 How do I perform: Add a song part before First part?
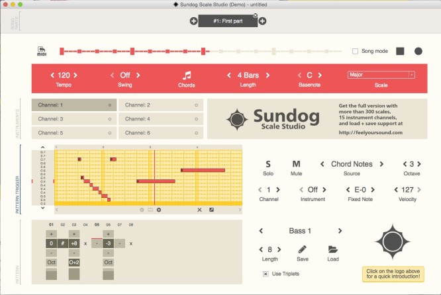(x=193, y=21)
